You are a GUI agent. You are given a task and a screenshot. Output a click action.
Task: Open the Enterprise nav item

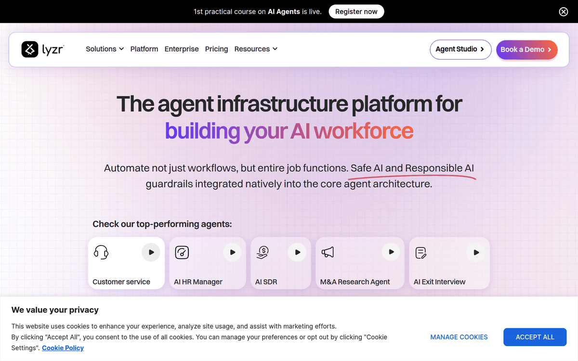pos(182,49)
